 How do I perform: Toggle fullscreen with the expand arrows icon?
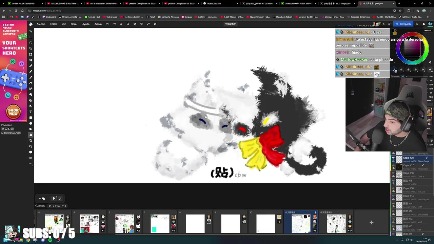click(148, 24)
